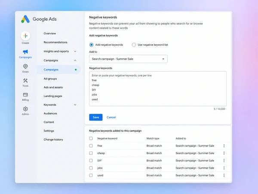Check the box for the 'DIY' keyword
Viewport: 258px width, 194px height.
[91, 161]
